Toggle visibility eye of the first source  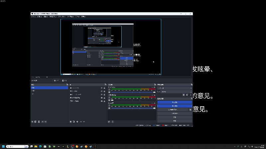click(101, 88)
